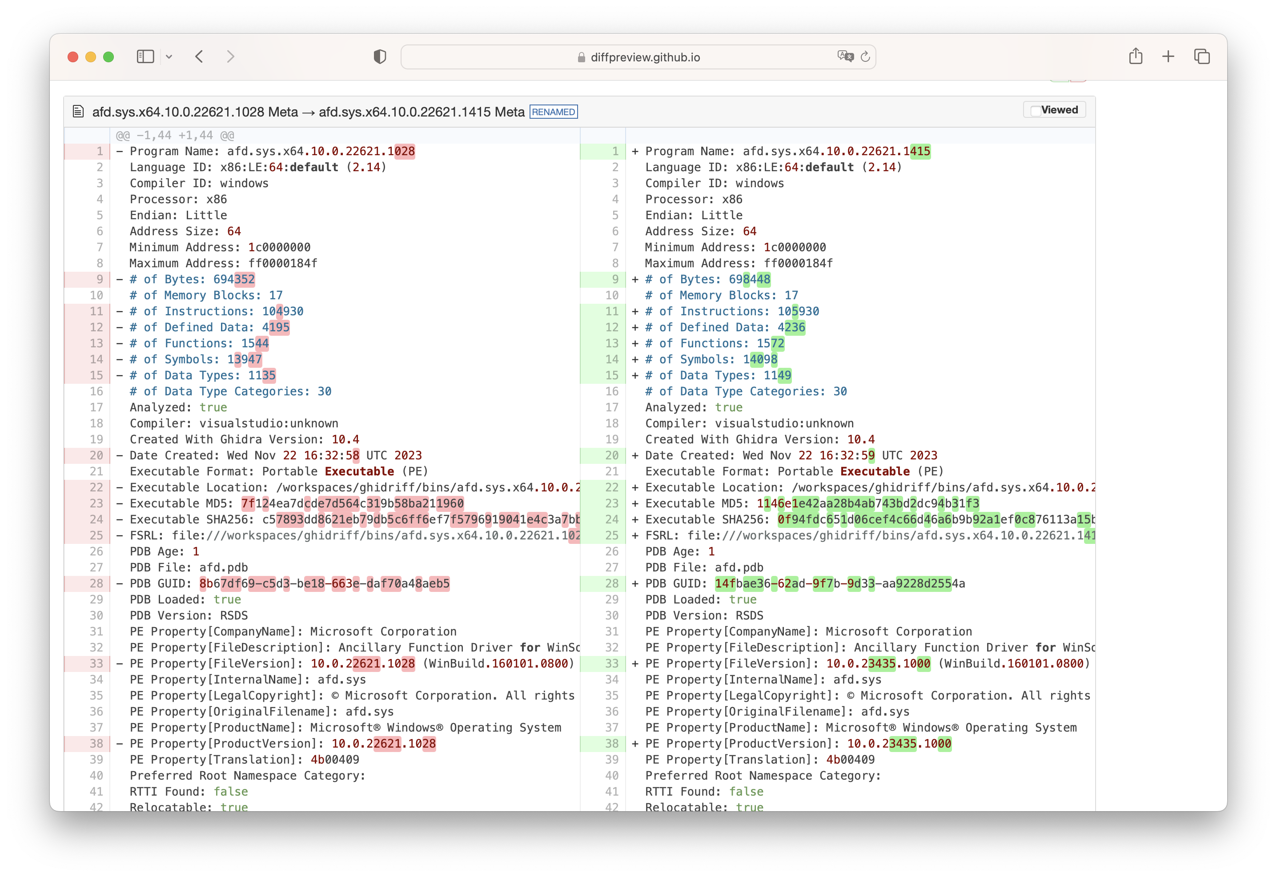
Task: Click the @@ -1,44 +1,44 @@ hunk header
Action: click(x=176, y=135)
